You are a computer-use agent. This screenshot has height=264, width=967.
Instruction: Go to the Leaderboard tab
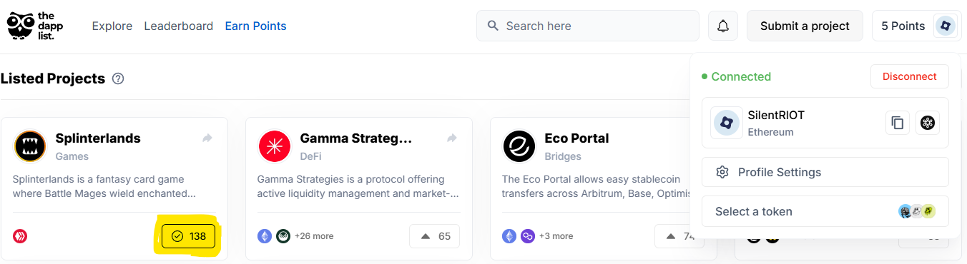tap(179, 26)
